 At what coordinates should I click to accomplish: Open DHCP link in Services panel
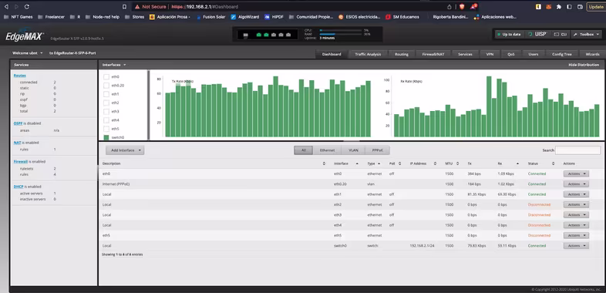click(x=19, y=187)
